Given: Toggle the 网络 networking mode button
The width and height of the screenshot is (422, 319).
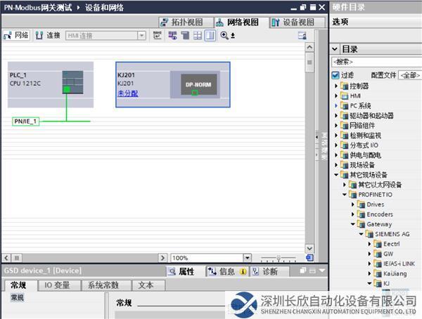Looking at the screenshot, I should (x=16, y=35).
